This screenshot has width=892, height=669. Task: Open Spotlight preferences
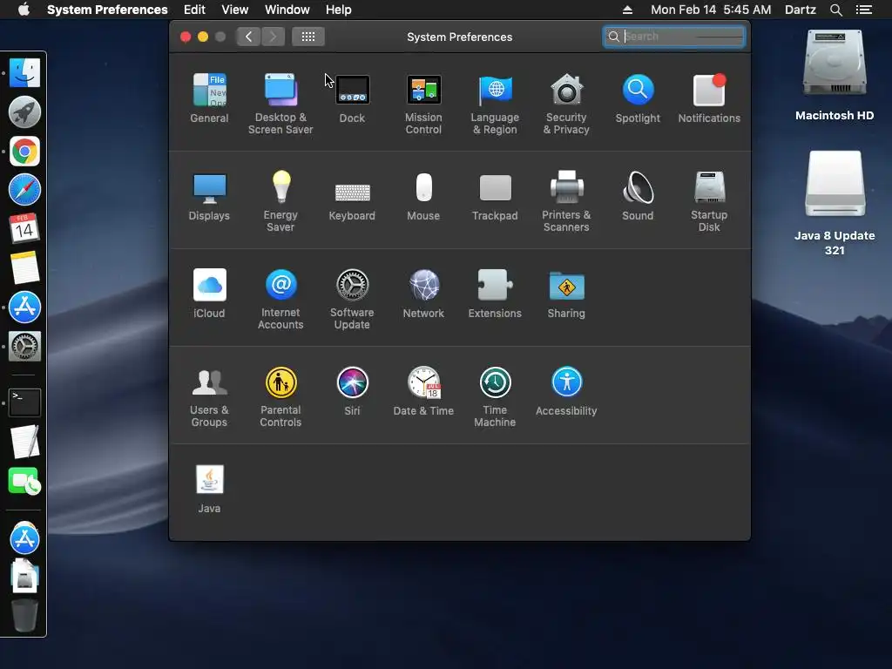(x=638, y=98)
